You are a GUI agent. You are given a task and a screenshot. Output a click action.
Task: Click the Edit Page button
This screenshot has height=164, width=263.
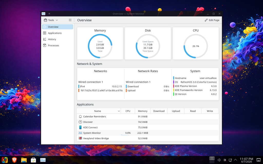pyautogui.click(x=212, y=20)
